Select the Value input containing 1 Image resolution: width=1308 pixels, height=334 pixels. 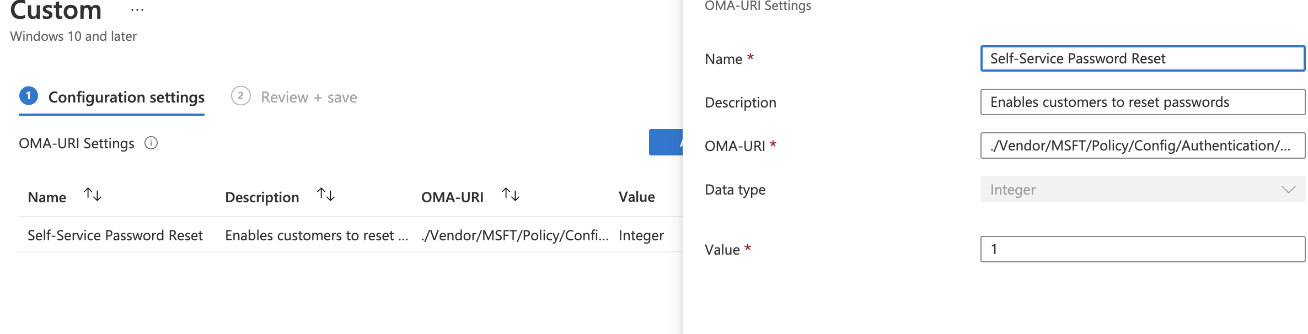pyautogui.click(x=1141, y=249)
